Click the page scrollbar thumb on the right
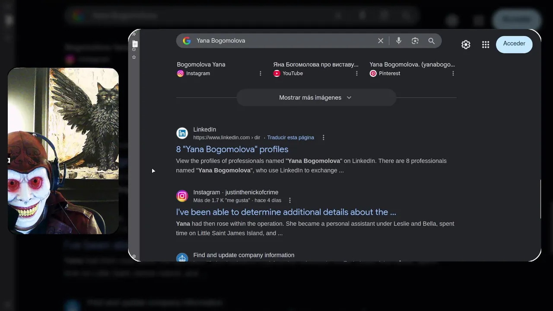Screen dimensions: 553x311 [540, 199]
